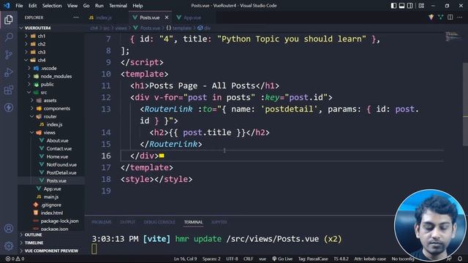Collapse the router folder
Image resolution: width=468 pixels, height=263 pixels.
tap(51, 116)
